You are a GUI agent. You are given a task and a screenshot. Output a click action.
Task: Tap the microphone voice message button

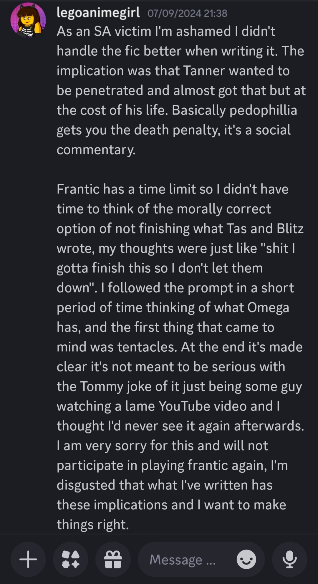point(290,559)
